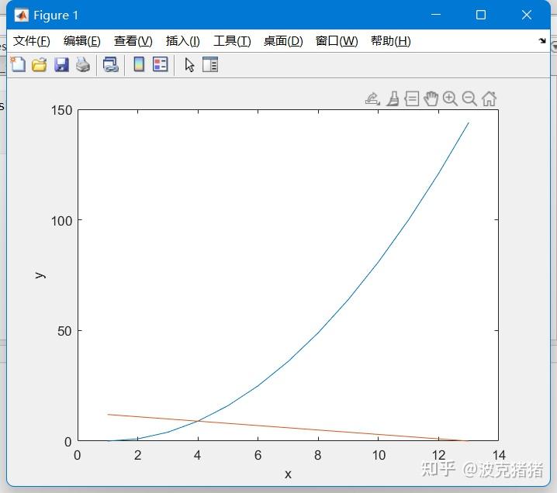Click the axes export icon above the plot

372,98
